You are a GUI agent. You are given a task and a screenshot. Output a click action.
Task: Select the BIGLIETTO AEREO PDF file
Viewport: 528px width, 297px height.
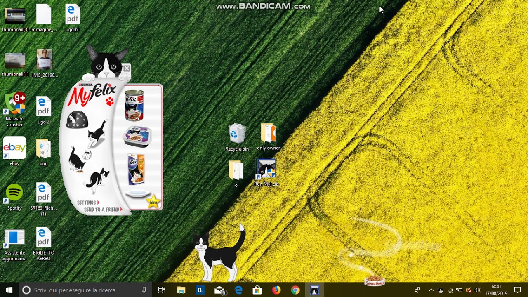pos(43,244)
